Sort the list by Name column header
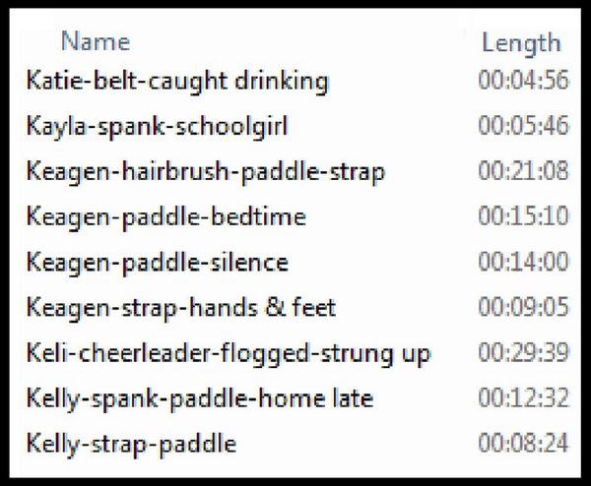This screenshot has height=486, width=591. pos(95,41)
